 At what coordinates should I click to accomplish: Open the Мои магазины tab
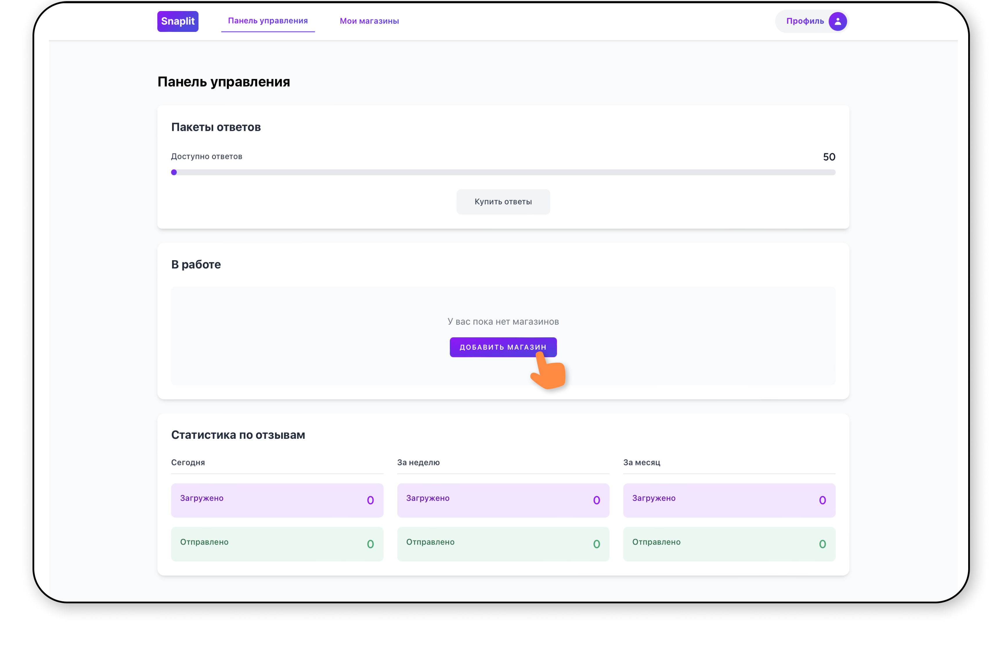(369, 21)
